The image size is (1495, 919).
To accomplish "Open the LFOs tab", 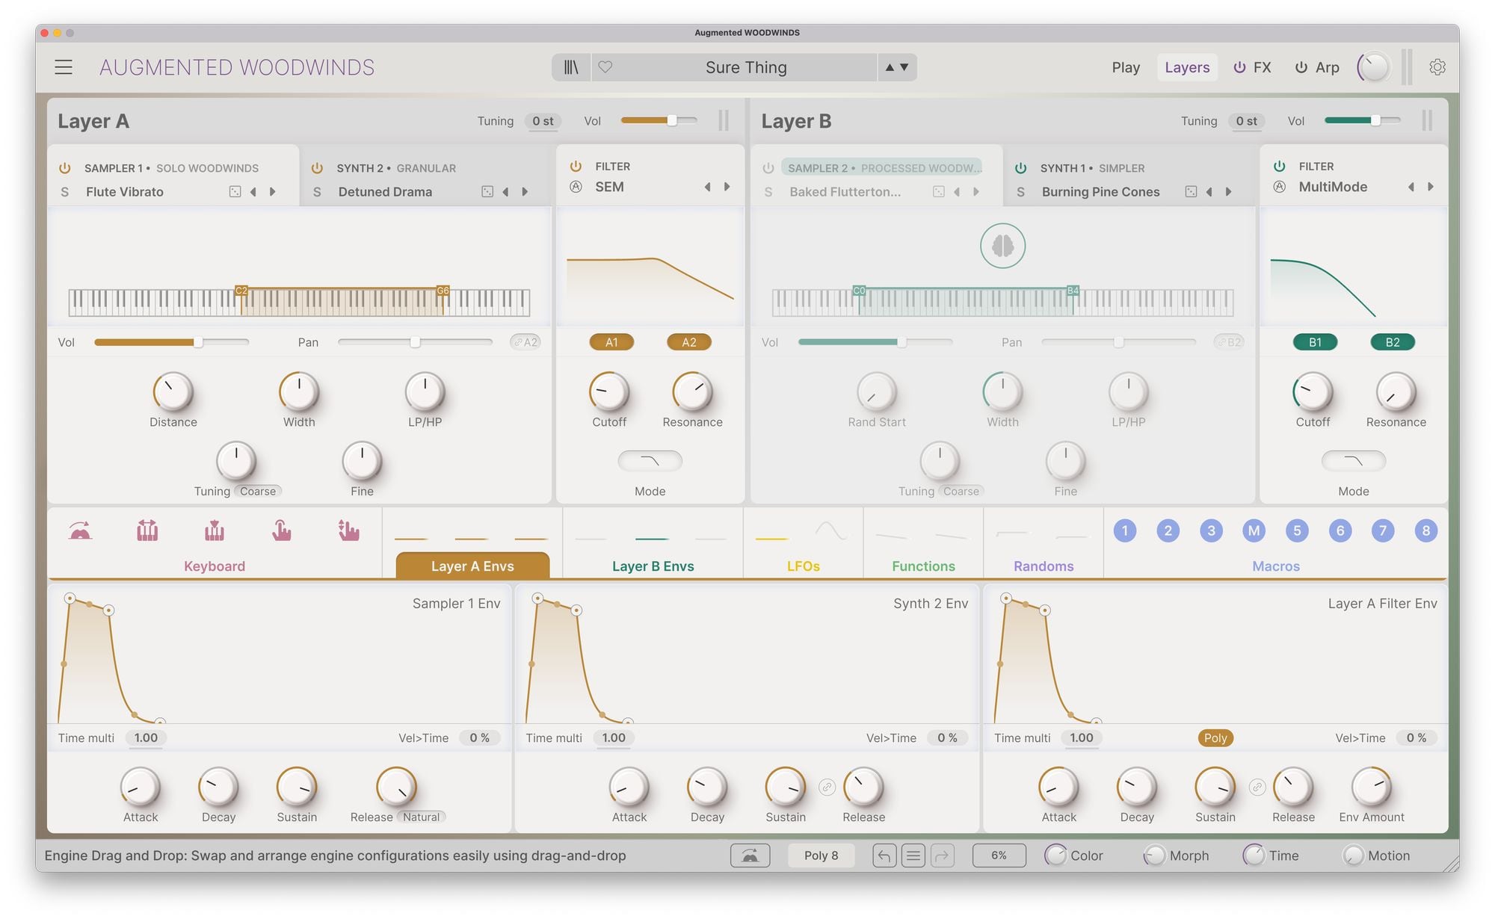I will [803, 566].
